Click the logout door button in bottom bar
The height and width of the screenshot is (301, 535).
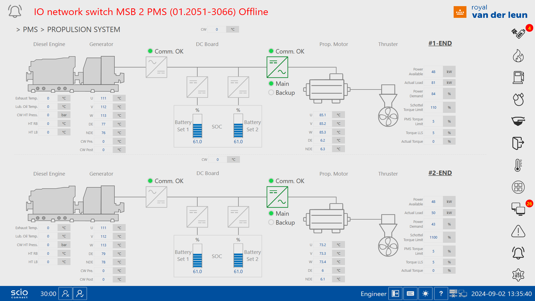click(395, 293)
